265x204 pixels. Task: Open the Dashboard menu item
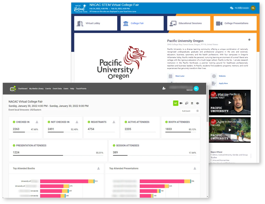23,88
